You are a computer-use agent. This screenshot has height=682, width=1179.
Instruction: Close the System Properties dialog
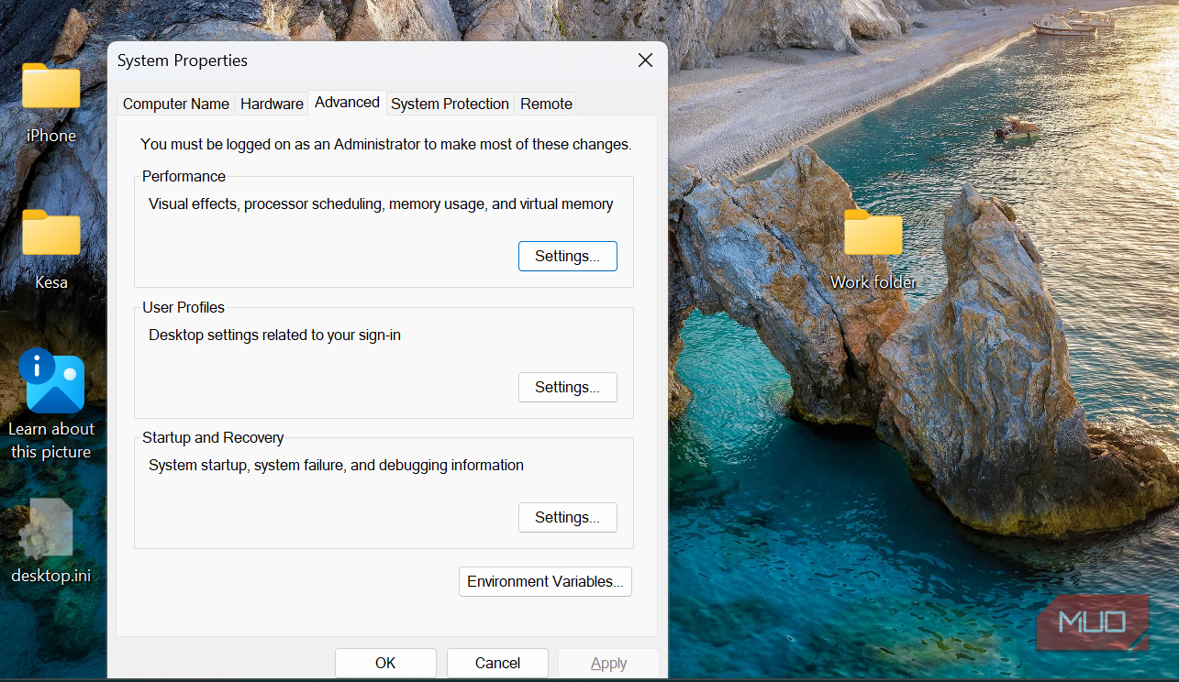click(645, 60)
